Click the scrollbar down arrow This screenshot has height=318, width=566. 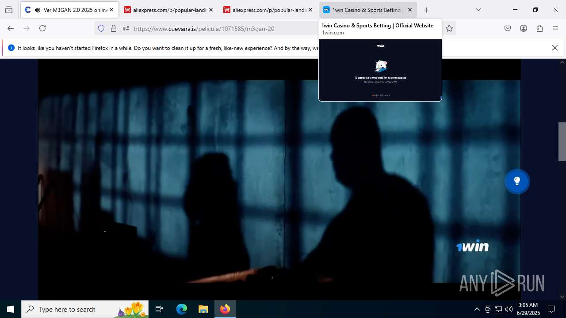[x=562, y=297]
